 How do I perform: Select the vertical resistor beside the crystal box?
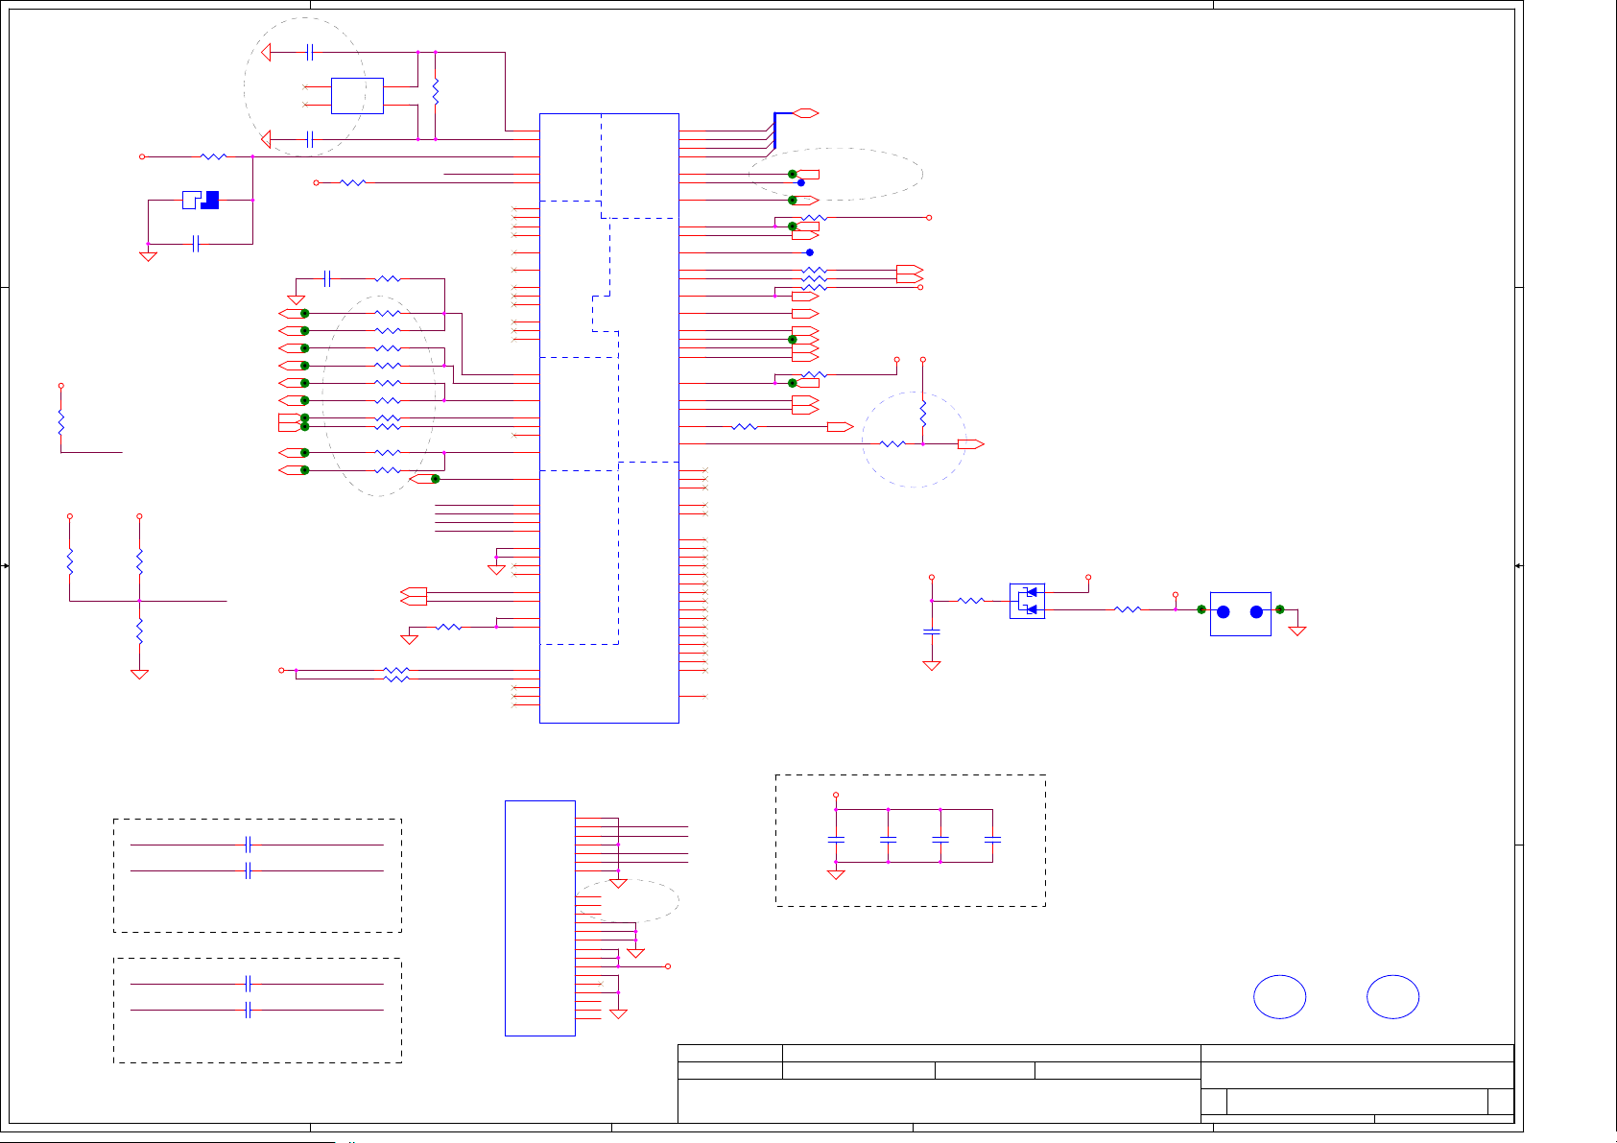coord(436,92)
